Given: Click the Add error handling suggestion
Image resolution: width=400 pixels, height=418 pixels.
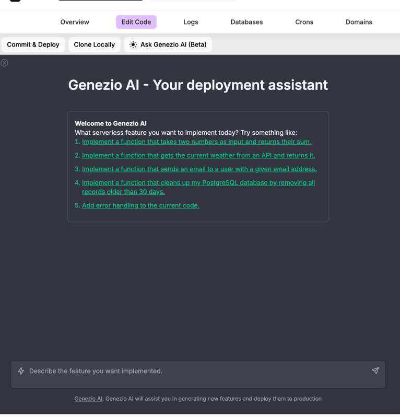Looking at the screenshot, I should pos(140,205).
